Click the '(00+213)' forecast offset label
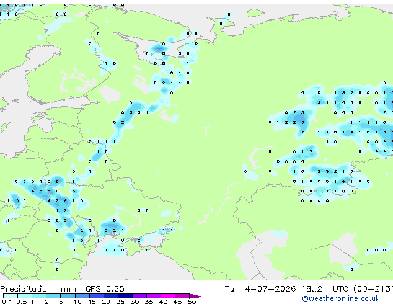 pyautogui.click(x=373, y=289)
